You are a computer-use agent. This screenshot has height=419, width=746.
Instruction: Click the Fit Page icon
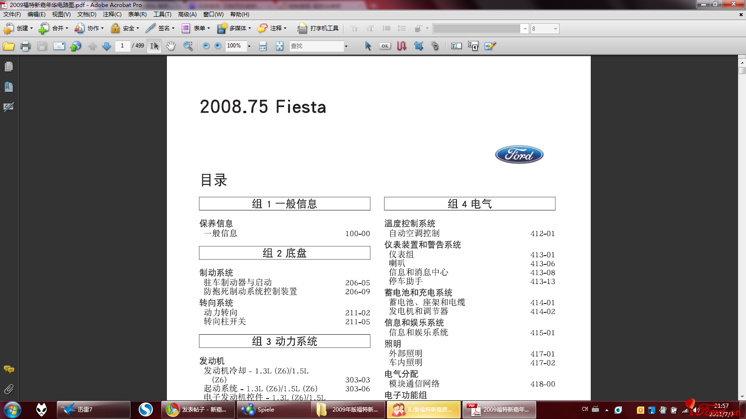coord(279,46)
